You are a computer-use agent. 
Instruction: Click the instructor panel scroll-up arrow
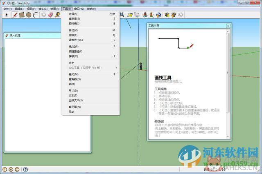(x=228, y=31)
